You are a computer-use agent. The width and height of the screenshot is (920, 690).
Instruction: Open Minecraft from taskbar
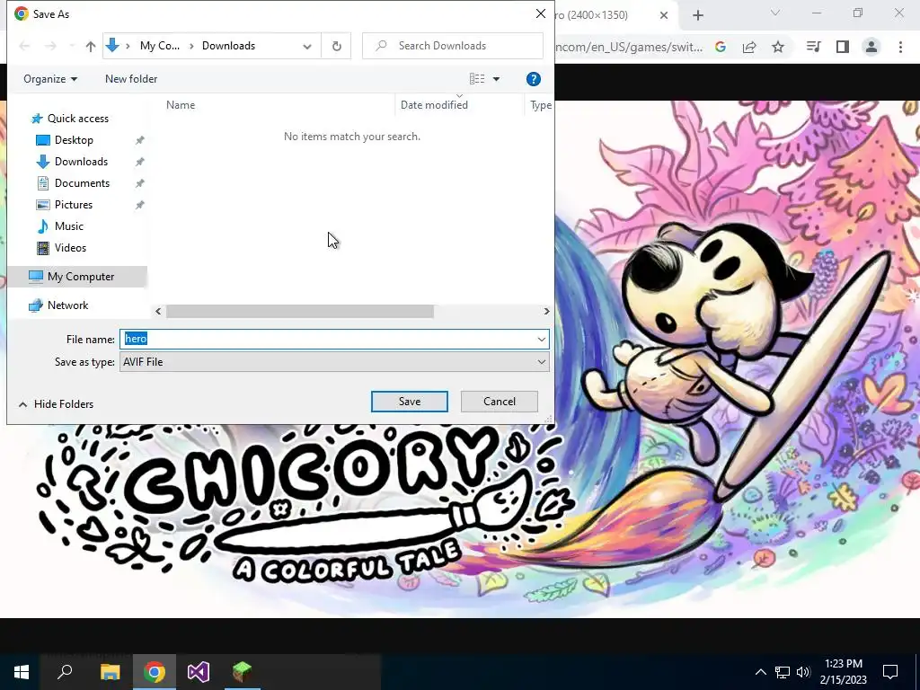(243, 672)
